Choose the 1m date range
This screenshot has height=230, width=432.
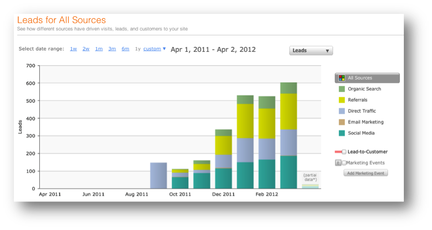point(99,49)
